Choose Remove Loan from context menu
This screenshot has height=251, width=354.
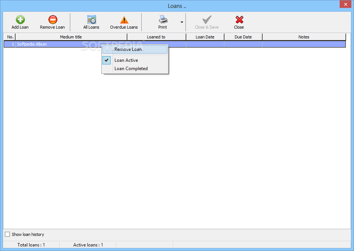point(135,49)
